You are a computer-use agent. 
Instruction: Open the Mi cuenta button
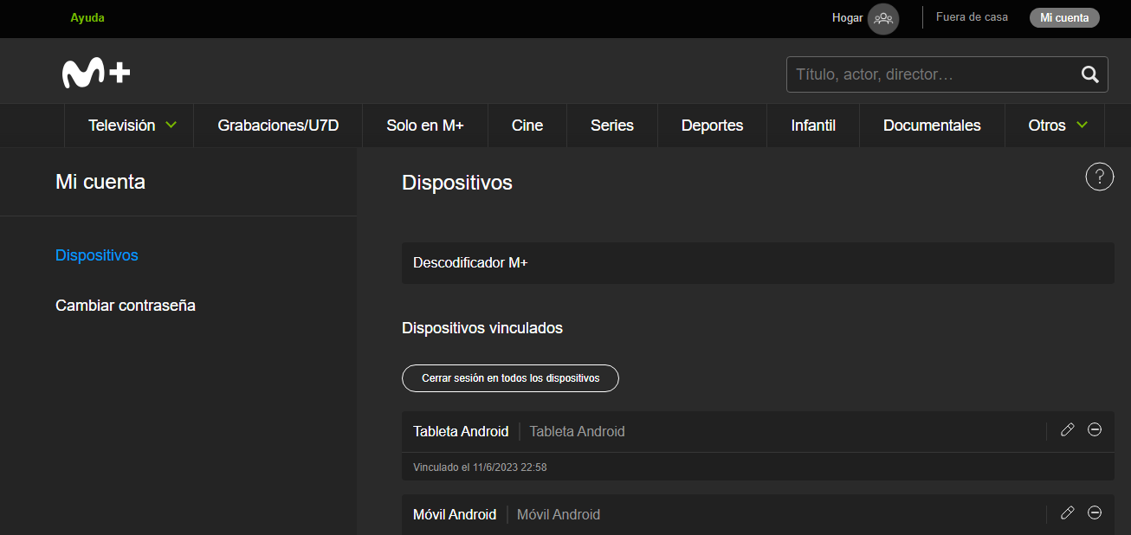point(1063,18)
